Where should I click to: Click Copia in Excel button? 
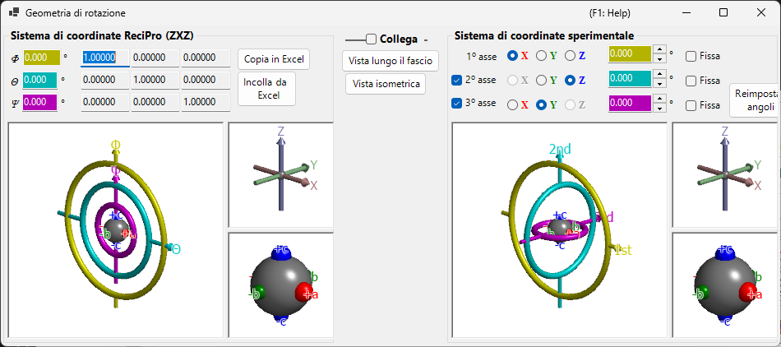coord(274,58)
